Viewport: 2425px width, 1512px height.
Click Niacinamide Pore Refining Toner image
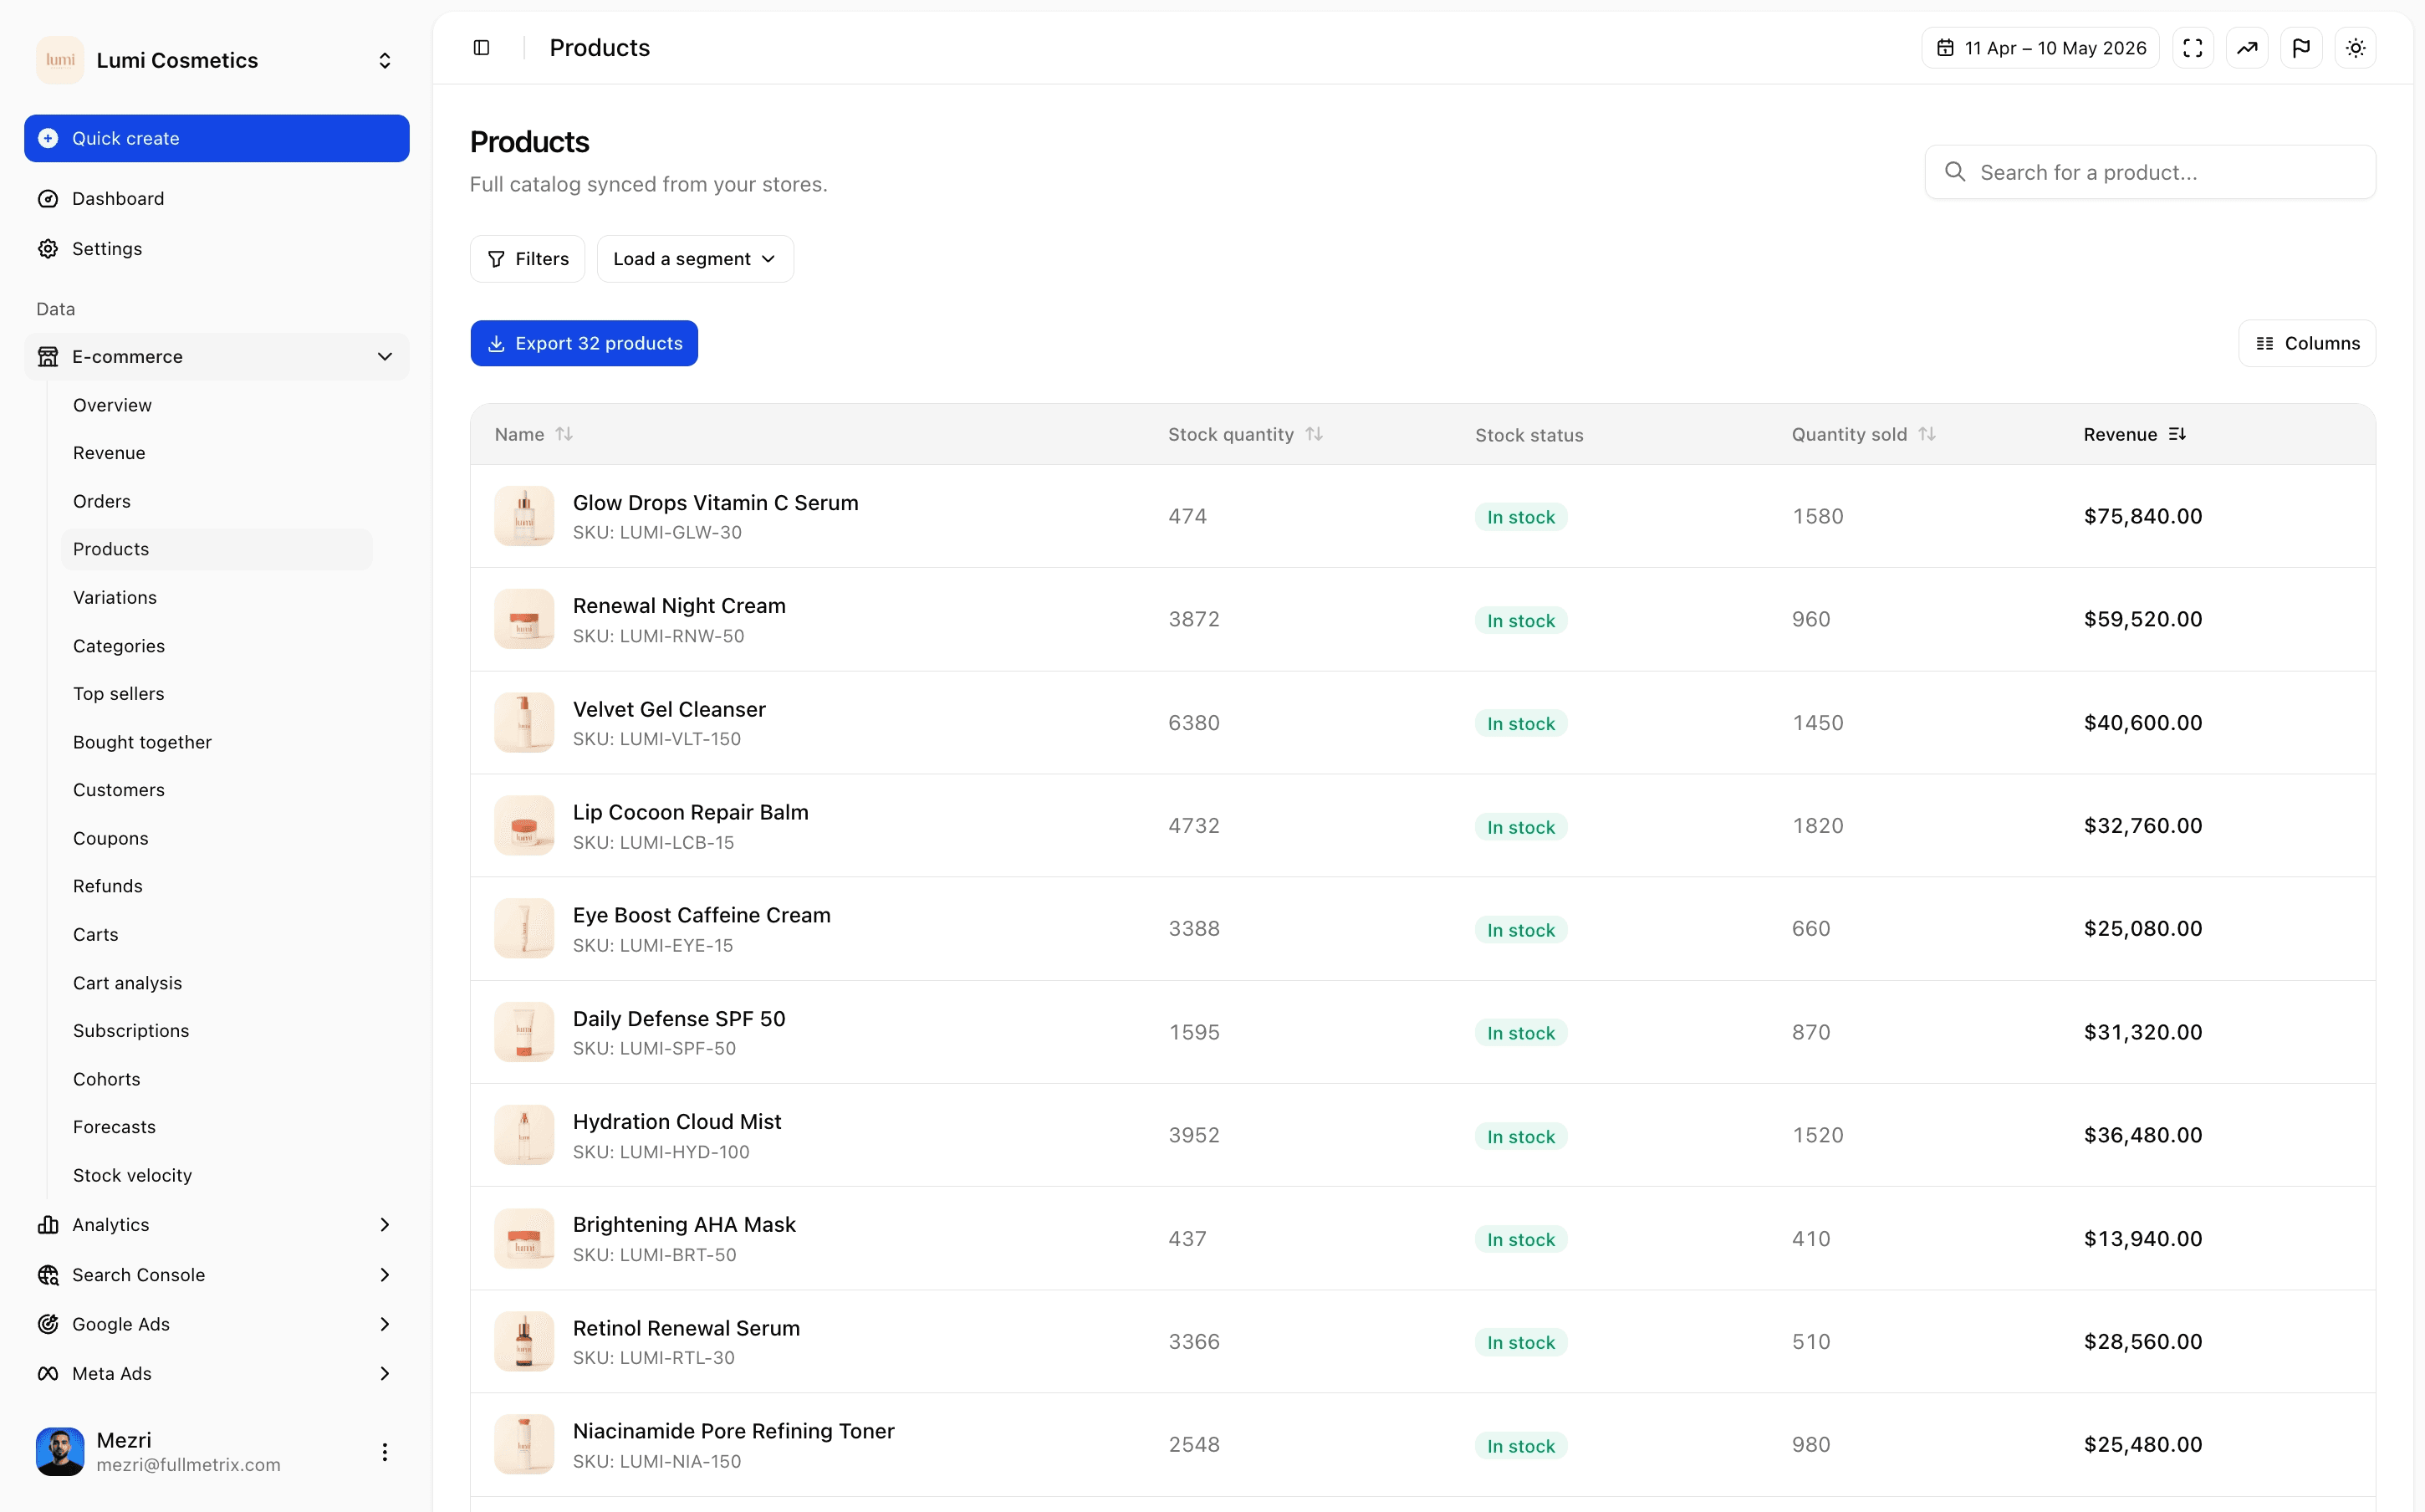click(523, 1444)
